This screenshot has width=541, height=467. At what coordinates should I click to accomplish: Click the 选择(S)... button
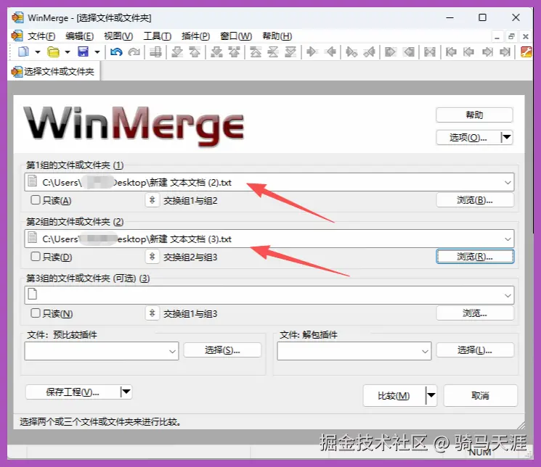(x=222, y=350)
